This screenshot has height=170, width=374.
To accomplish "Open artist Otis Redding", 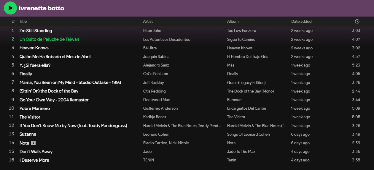I will pos(155,91).
